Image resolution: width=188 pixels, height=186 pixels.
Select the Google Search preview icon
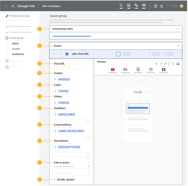click(138, 69)
